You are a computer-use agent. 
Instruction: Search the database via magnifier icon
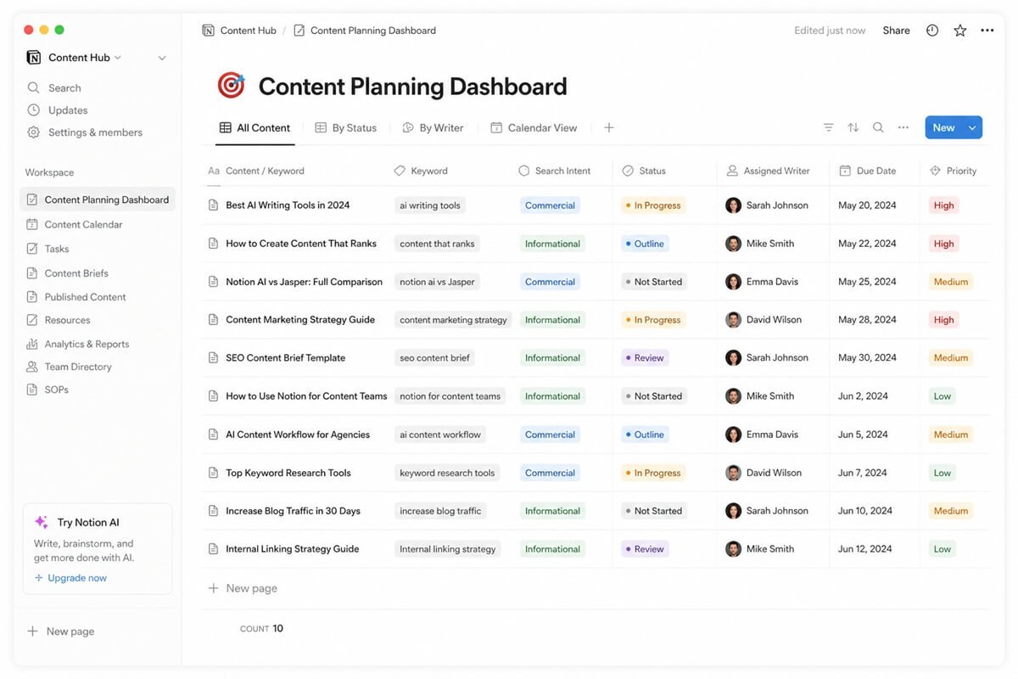[878, 127]
